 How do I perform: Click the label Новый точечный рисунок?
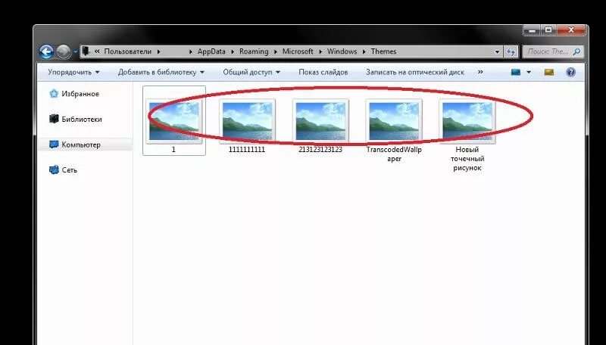click(467, 159)
